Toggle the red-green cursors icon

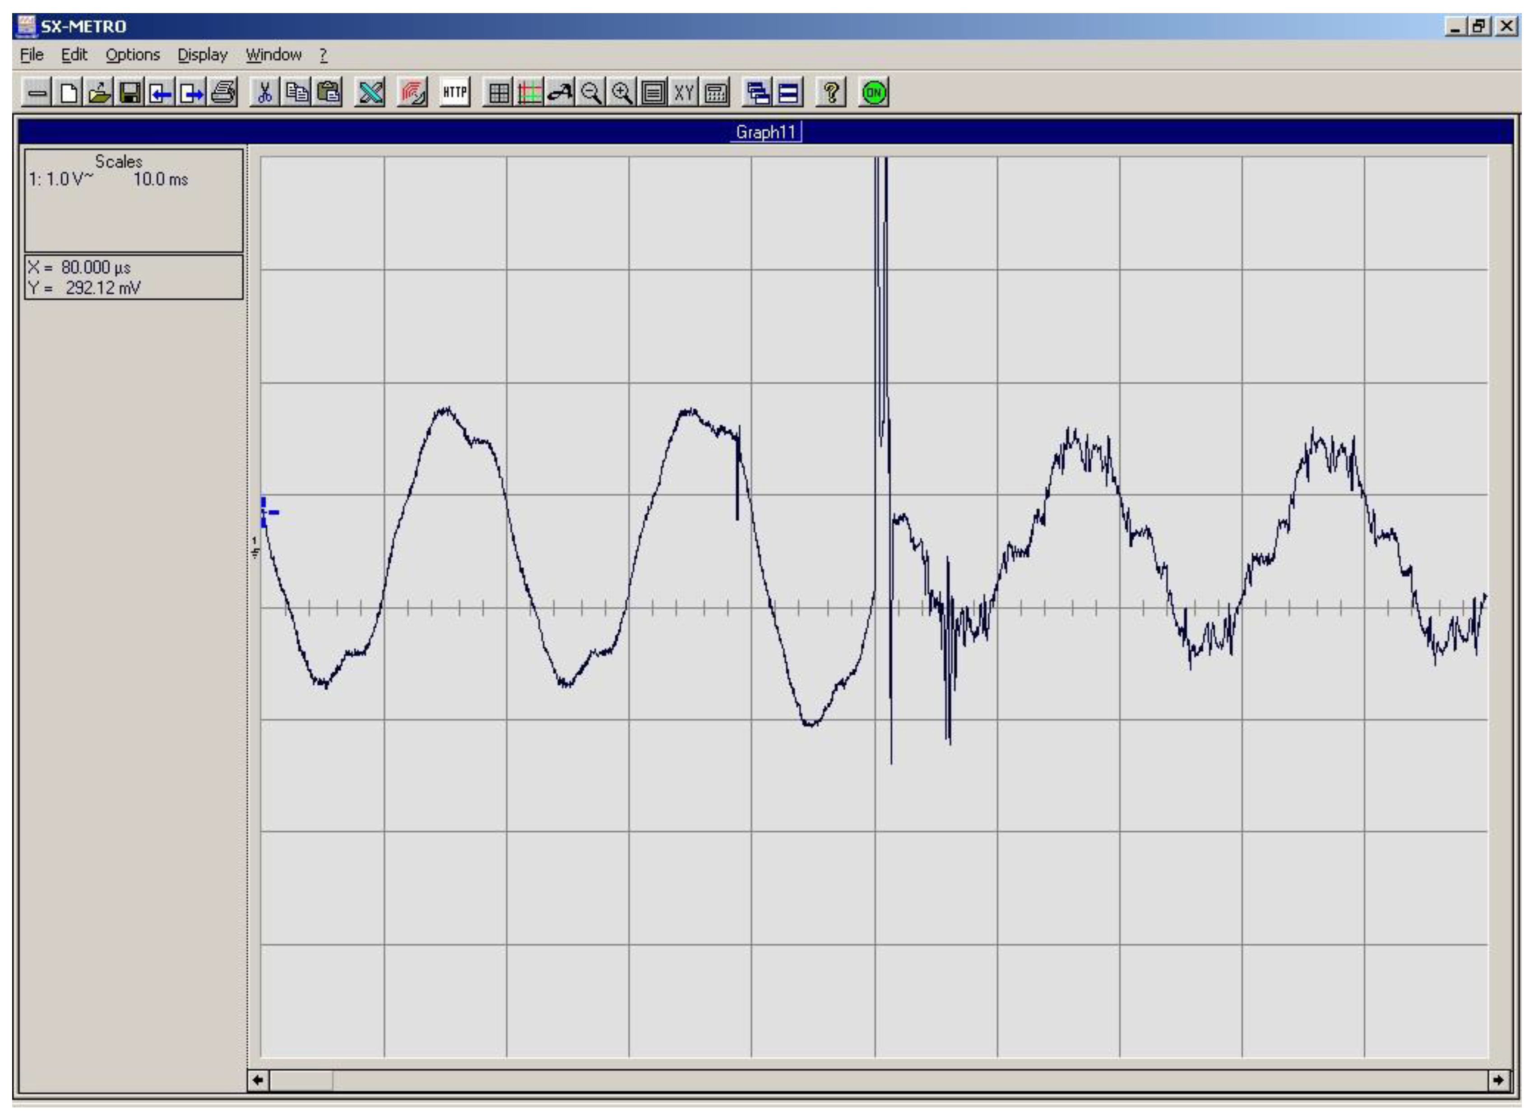(x=529, y=92)
